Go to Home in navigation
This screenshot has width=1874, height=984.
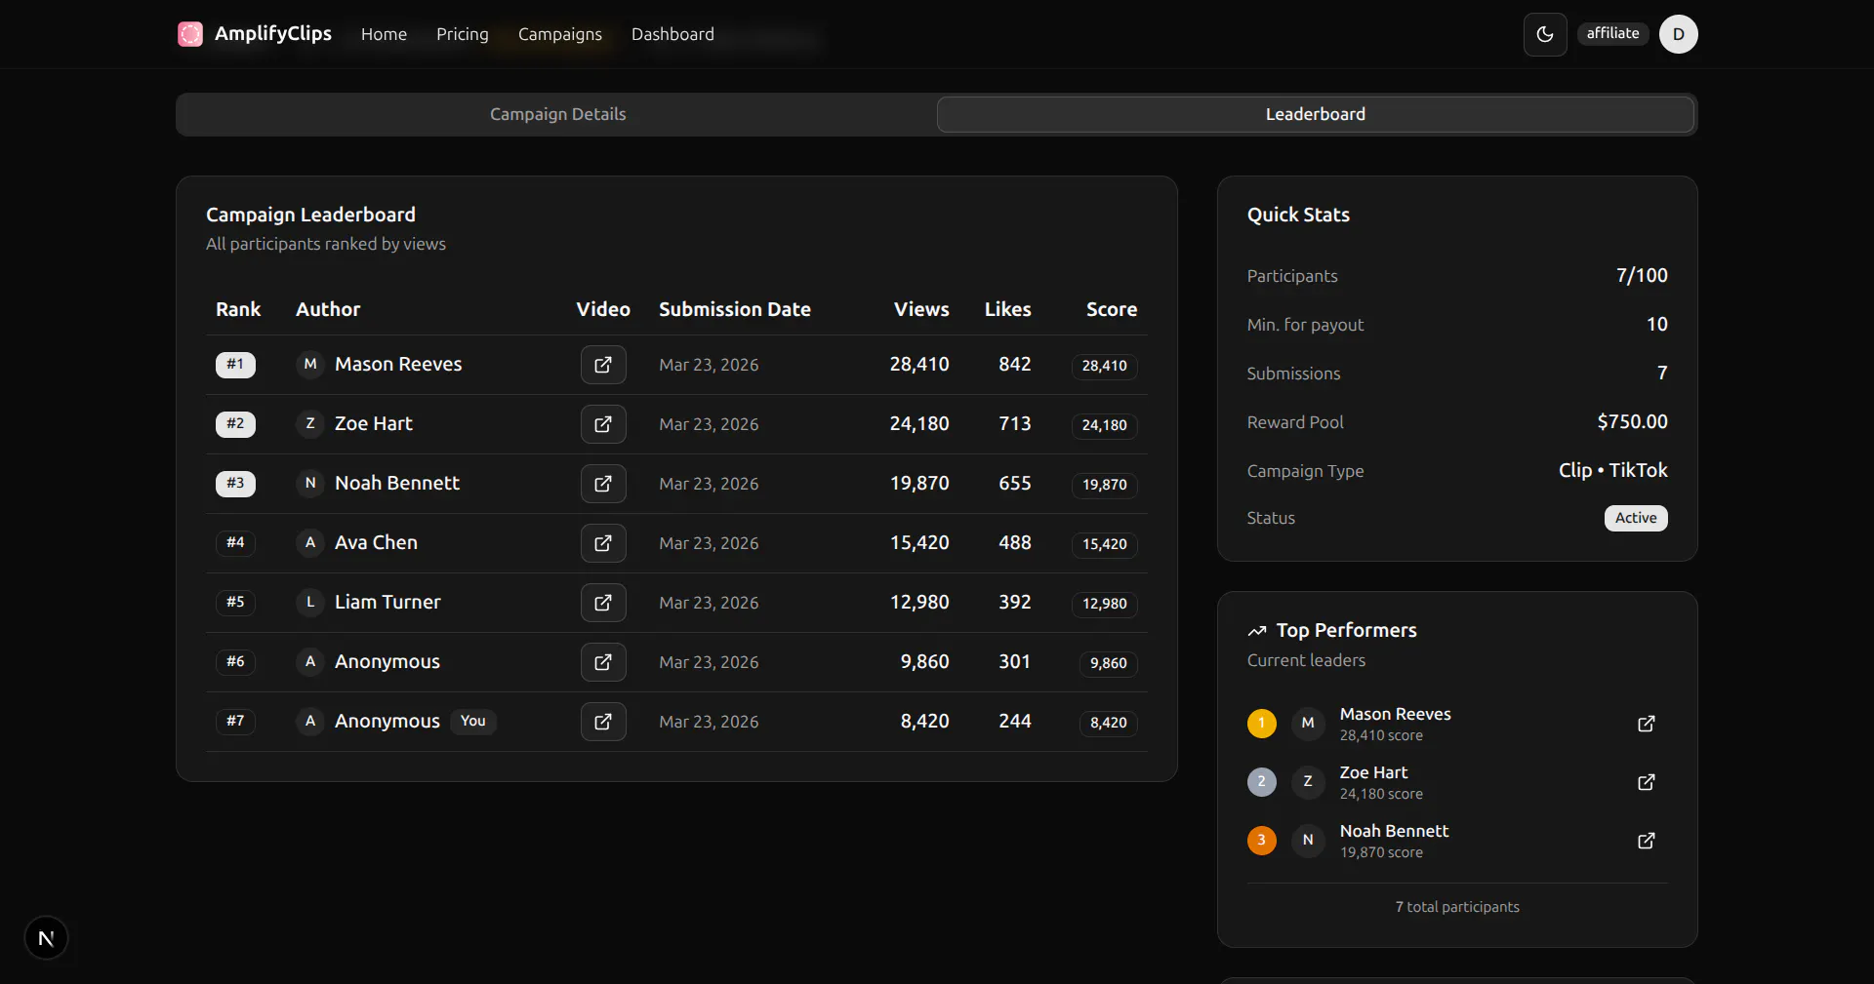click(384, 34)
